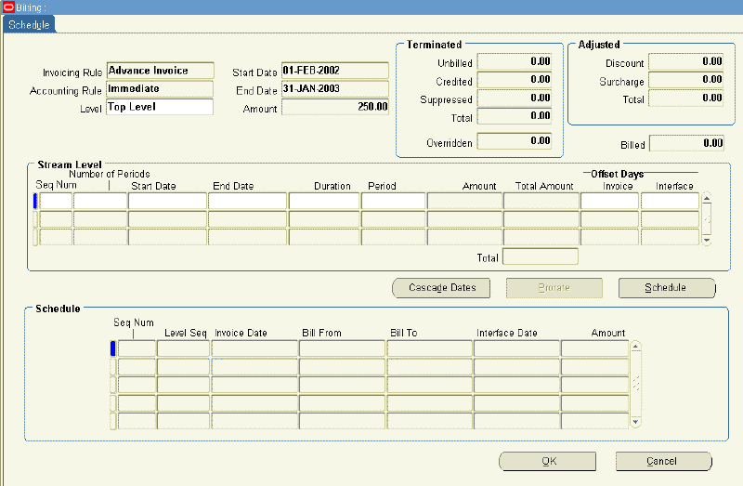Select the third Stream Level row indicator

(x=35, y=237)
